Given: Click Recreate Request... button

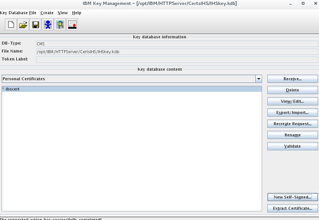Looking at the screenshot, I should [293, 124].
